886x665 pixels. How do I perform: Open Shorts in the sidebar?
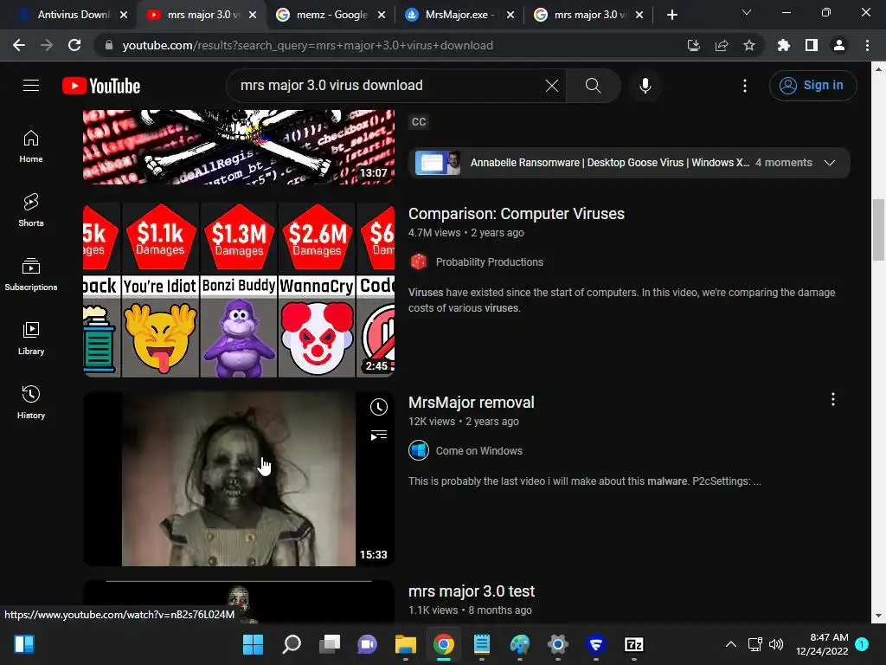(31, 210)
